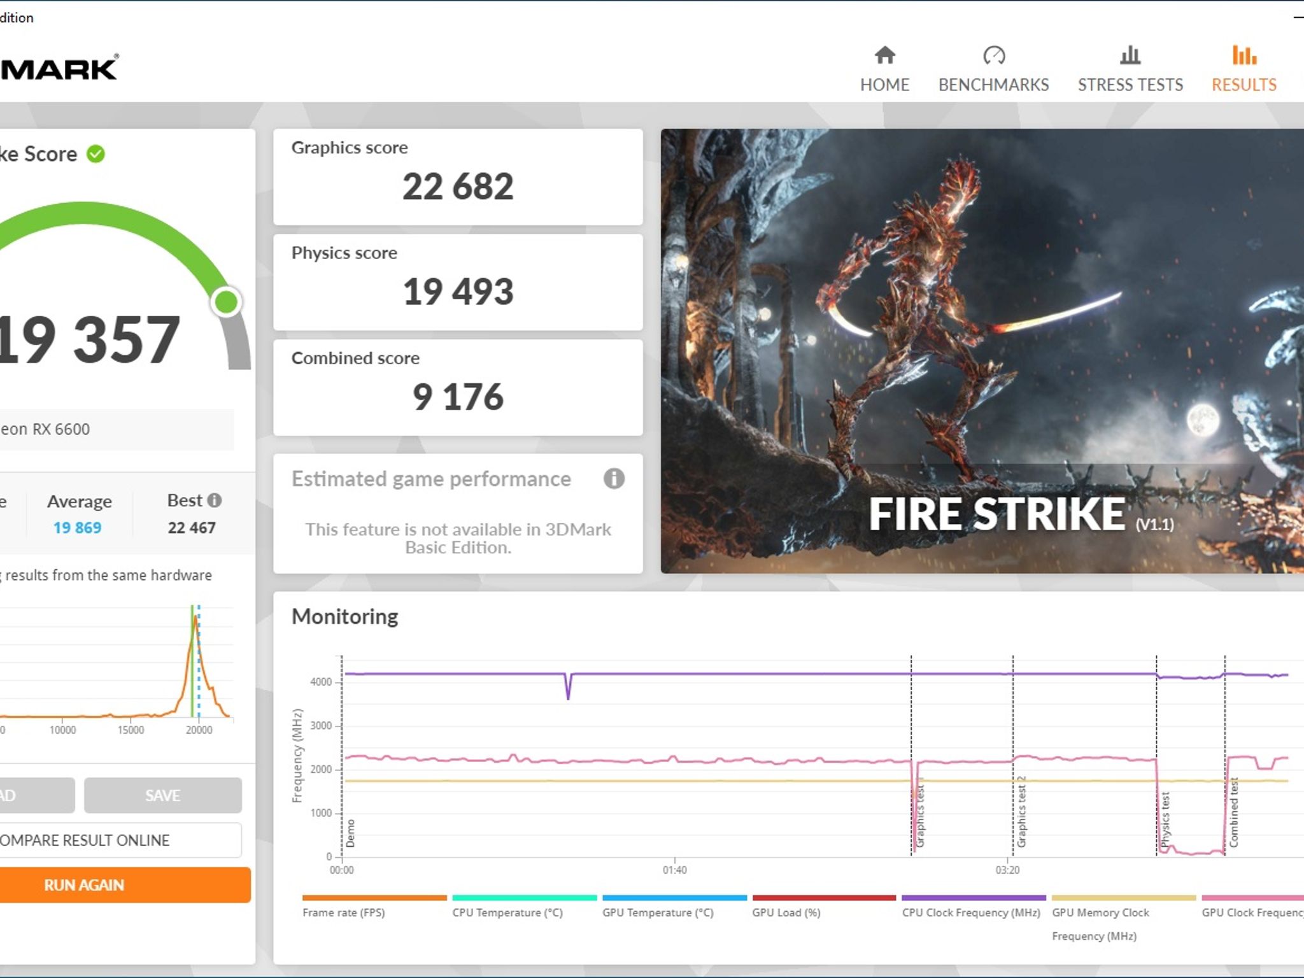Viewport: 1304px width, 978px height.
Task: Click the 01:40 time label on chart
Action: pos(674,870)
